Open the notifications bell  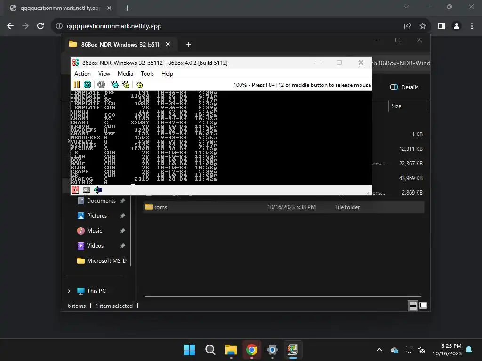(469, 350)
